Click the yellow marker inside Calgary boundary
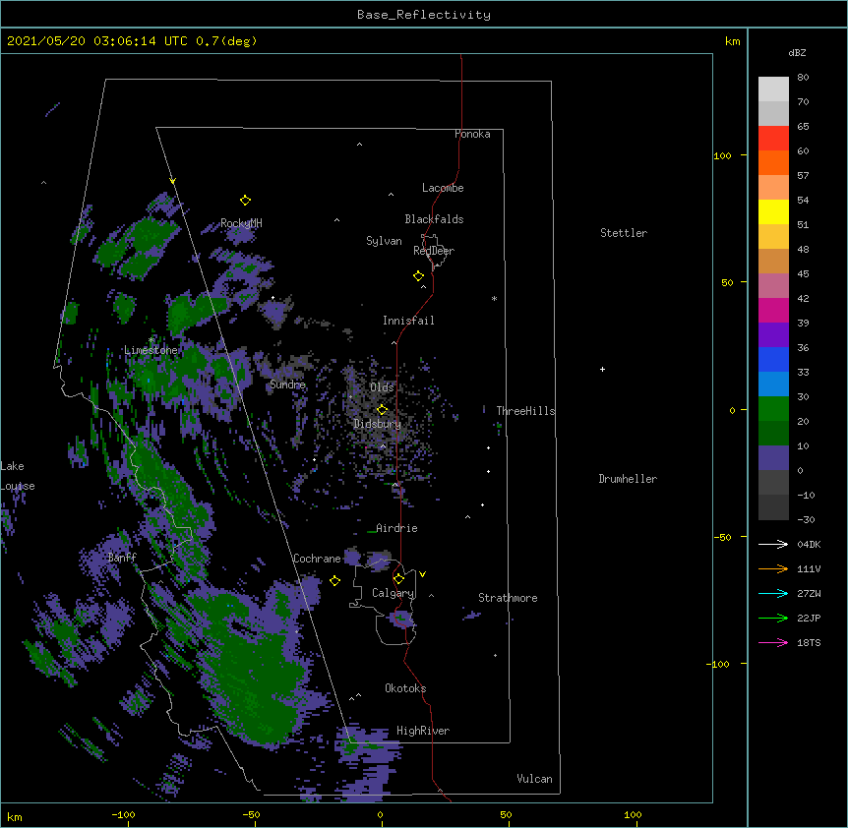848x828 pixels. point(398,579)
